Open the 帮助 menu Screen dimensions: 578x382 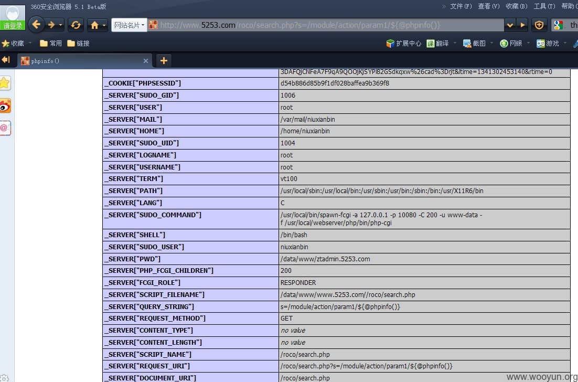pos(570,6)
